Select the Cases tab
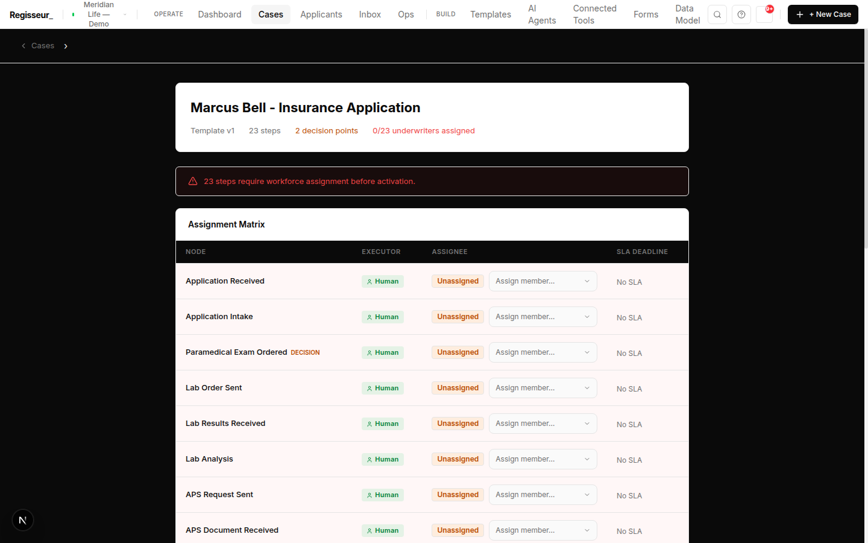This screenshot has height=543, width=868. [x=271, y=14]
